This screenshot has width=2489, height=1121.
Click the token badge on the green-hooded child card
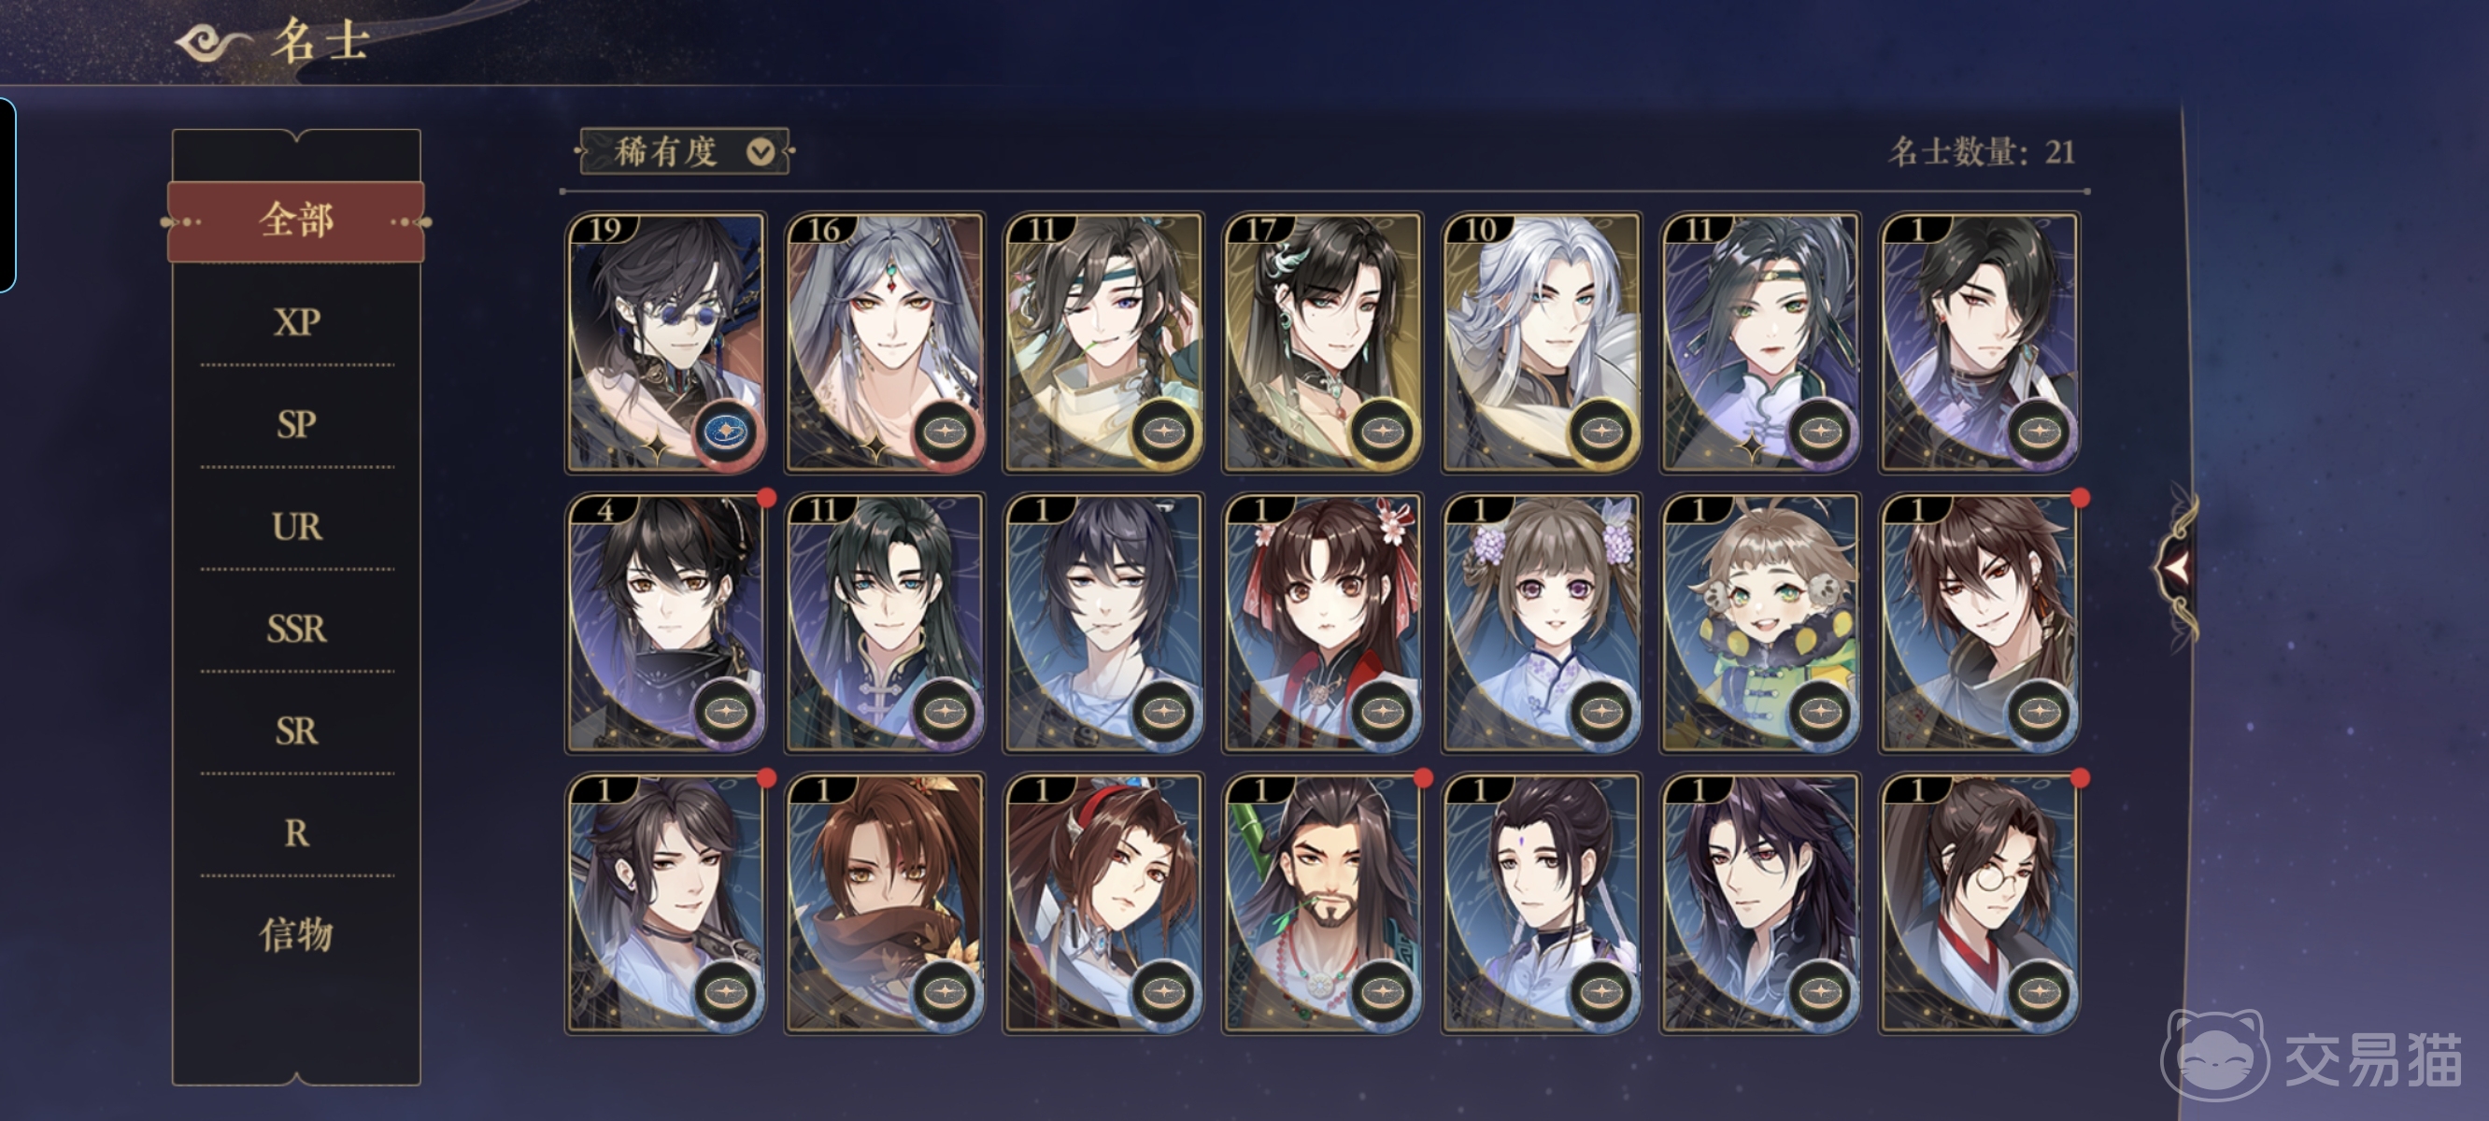pos(1819,712)
